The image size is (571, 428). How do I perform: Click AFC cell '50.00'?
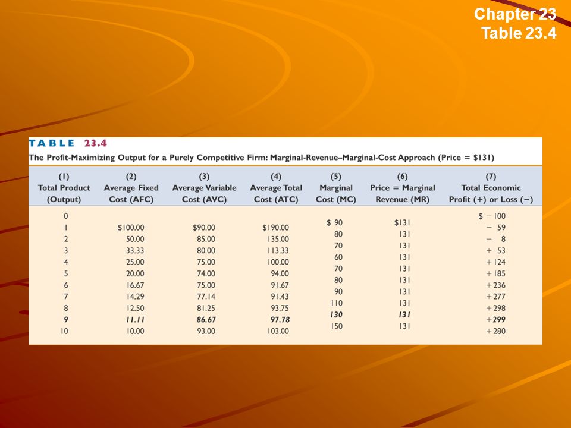coord(135,239)
